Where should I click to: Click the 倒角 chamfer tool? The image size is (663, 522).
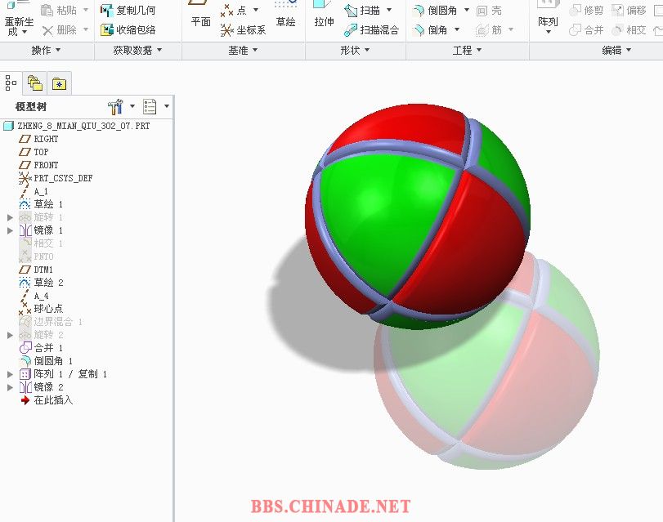pos(430,30)
